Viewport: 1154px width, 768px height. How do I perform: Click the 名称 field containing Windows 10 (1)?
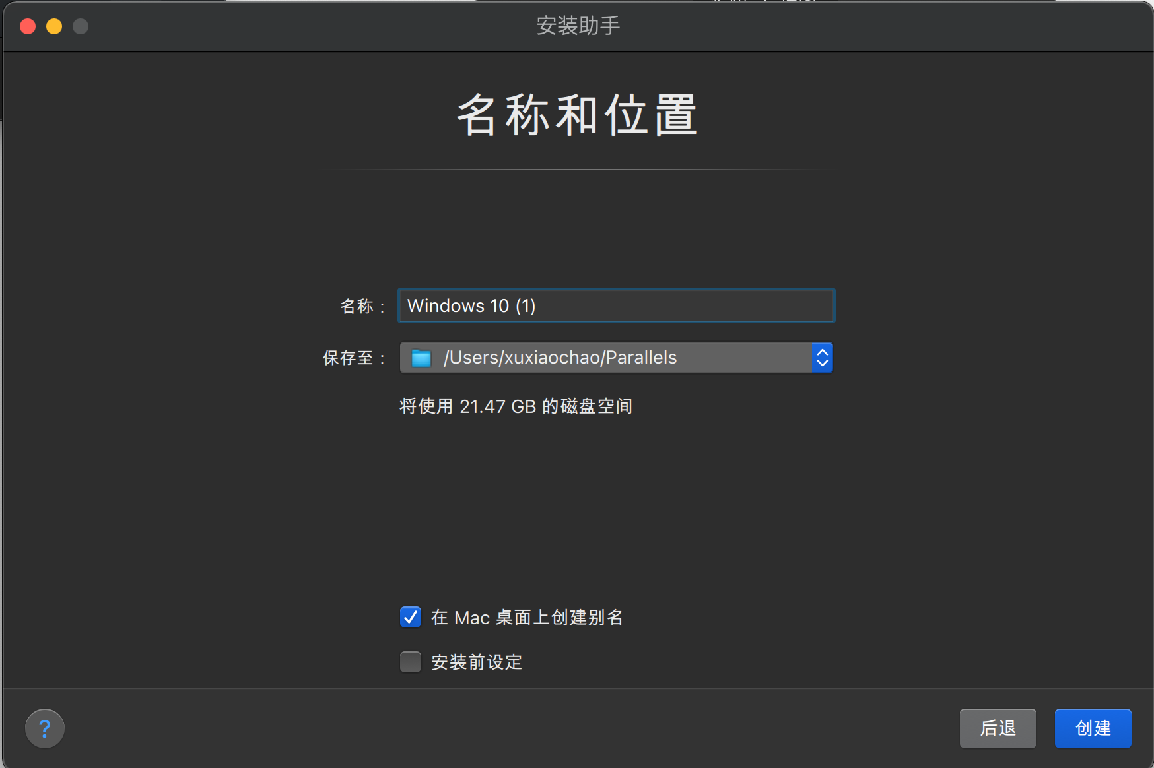tap(617, 305)
